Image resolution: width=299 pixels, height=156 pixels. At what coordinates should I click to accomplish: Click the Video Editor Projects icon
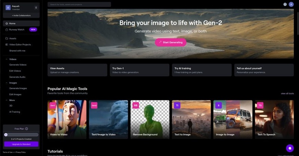tap(7, 44)
